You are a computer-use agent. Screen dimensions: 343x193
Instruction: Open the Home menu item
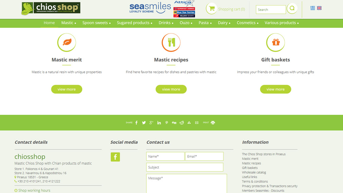click(49, 23)
